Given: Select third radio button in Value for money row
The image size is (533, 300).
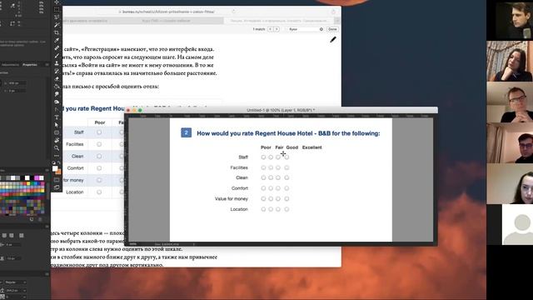Looking at the screenshot, I should point(278,199).
